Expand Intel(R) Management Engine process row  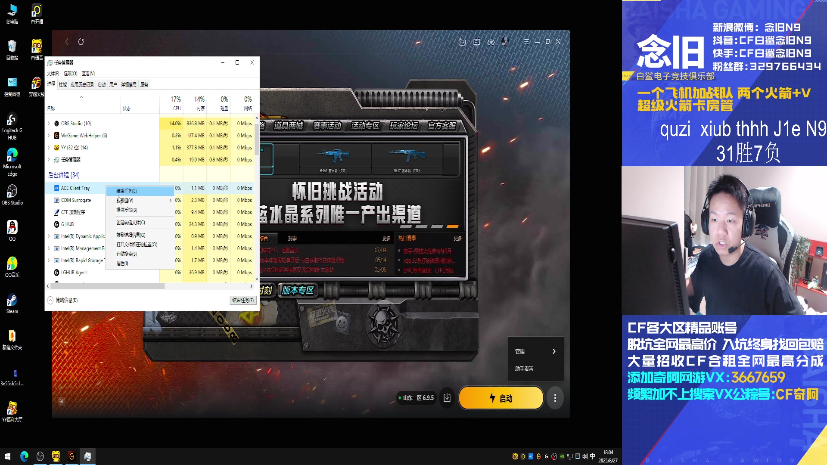pyautogui.click(x=49, y=248)
